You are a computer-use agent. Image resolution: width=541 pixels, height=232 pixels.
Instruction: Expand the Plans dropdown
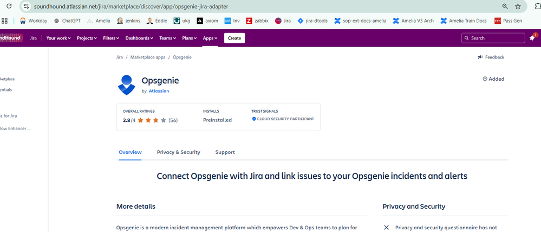click(x=190, y=38)
